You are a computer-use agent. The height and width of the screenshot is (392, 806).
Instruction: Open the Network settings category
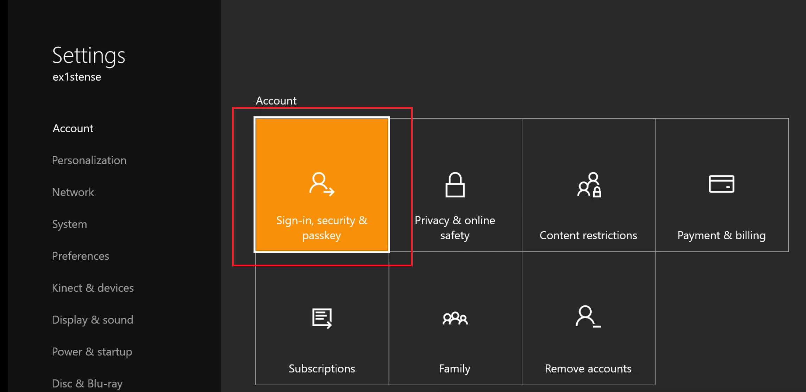point(73,192)
